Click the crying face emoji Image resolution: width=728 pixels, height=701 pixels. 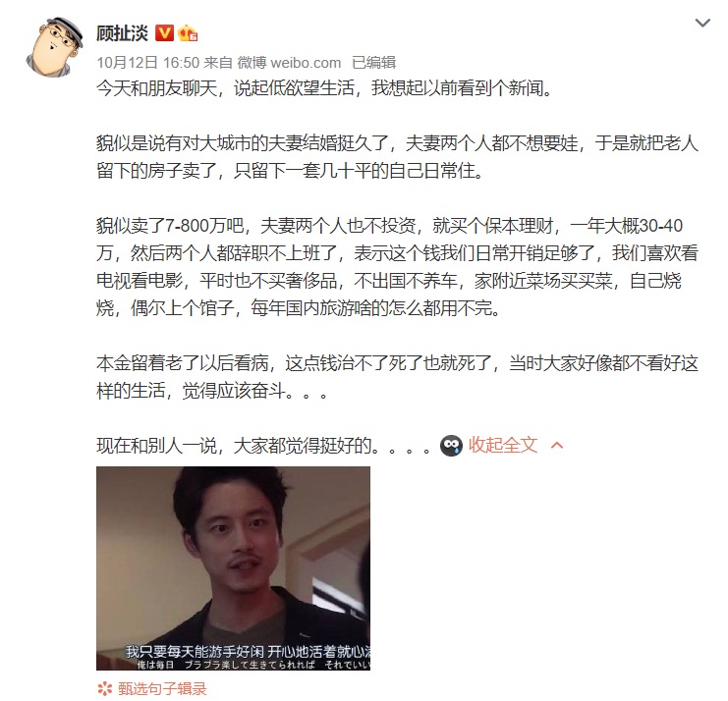tap(451, 446)
